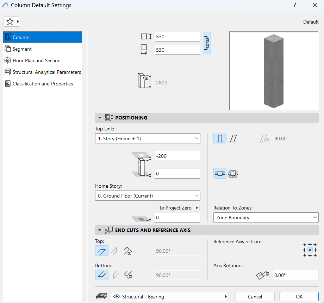Viewport: 324px width, 303px height.
Task: Select the slanted column option
Action: [233, 138]
